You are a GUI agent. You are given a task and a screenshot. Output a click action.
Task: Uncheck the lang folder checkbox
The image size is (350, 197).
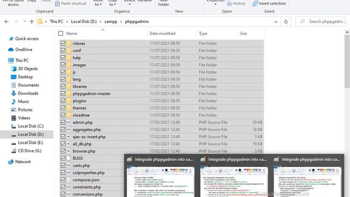63,79
